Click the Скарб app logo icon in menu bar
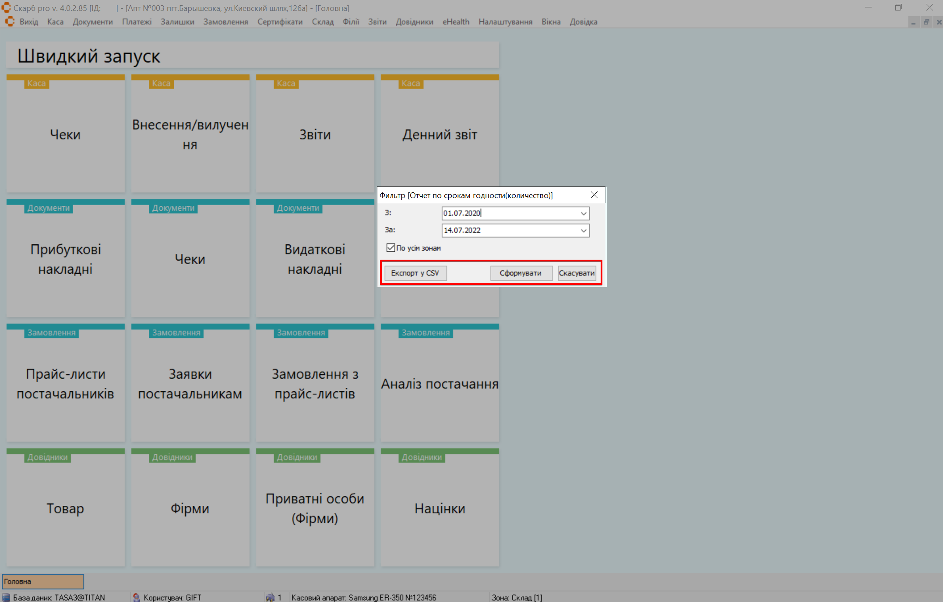This screenshot has width=943, height=602. [x=10, y=21]
